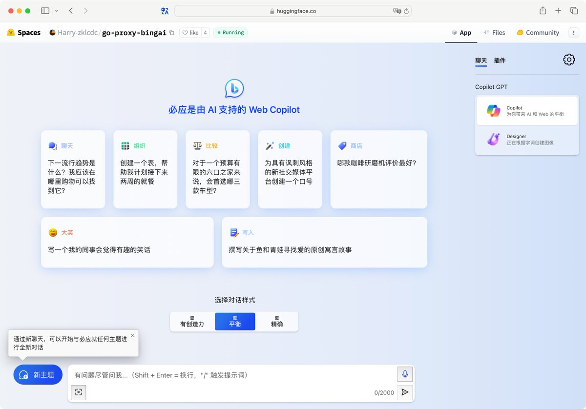The width and height of the screenshot is (586, 409).
Task: Show the tab overview icon
Action: tap(574, 11)
